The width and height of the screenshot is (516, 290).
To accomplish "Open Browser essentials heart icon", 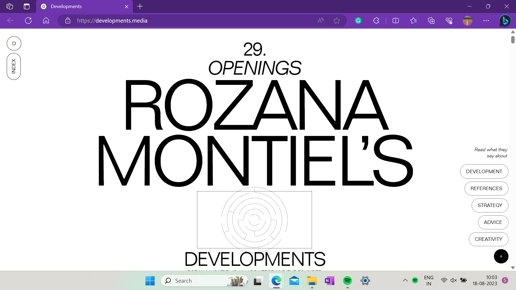I will (449, 21).
